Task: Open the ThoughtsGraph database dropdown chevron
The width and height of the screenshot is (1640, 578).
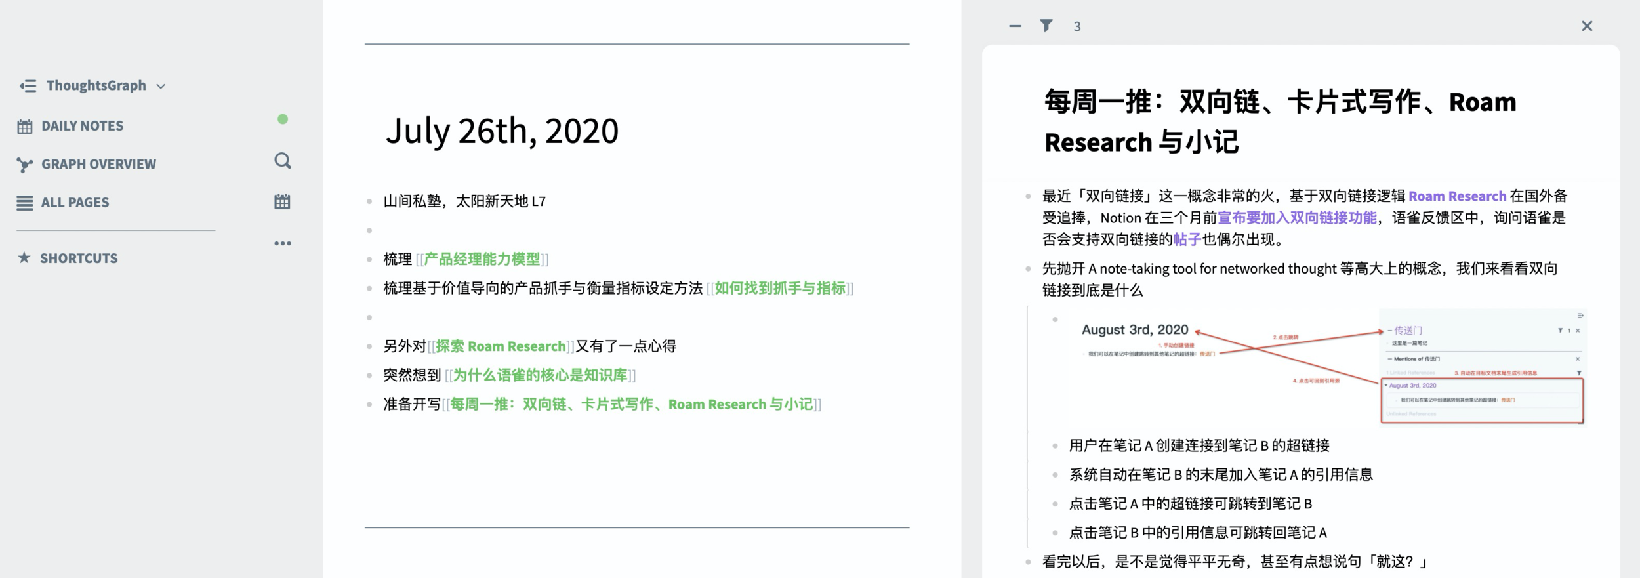Action: [x=161, y=87]
